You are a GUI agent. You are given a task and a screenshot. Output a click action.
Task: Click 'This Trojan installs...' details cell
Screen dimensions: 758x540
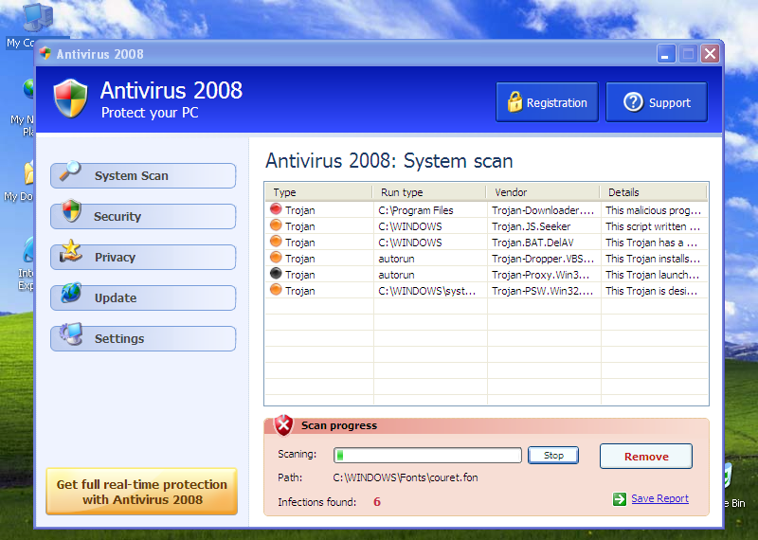tap(653, 259)
